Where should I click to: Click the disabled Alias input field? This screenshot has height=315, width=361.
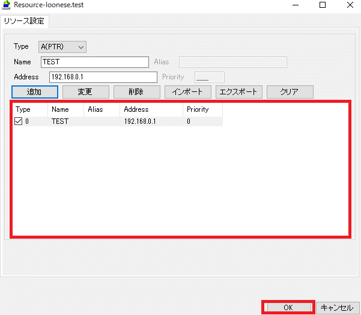[233, 62]
